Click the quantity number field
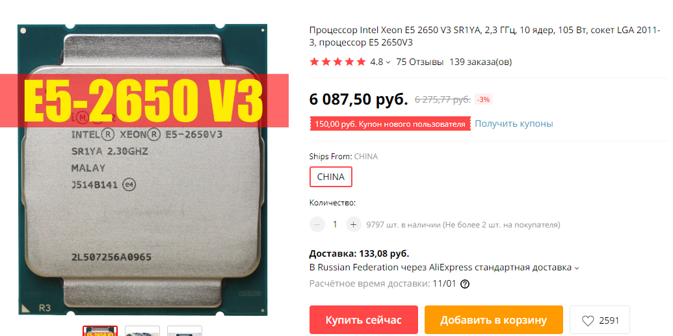This screenshot has height=336, width=673. (336, 224)
